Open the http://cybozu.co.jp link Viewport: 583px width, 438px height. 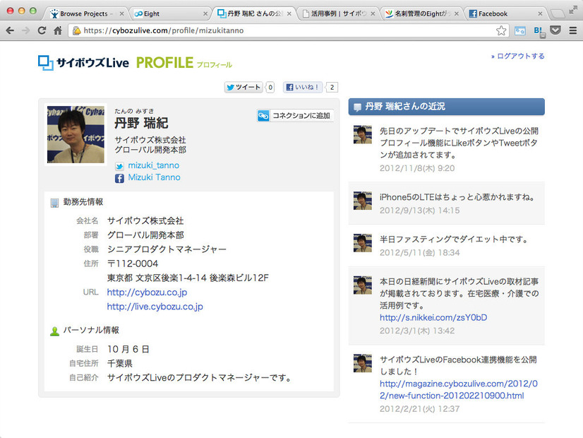[147, 292]
